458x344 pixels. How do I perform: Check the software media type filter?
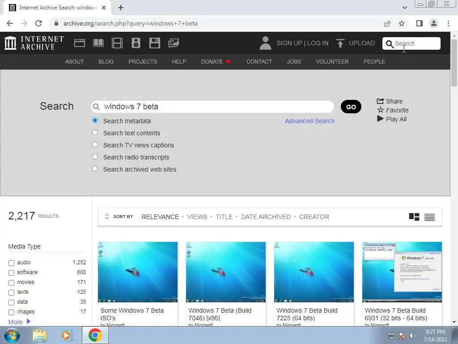pos(11,273)
